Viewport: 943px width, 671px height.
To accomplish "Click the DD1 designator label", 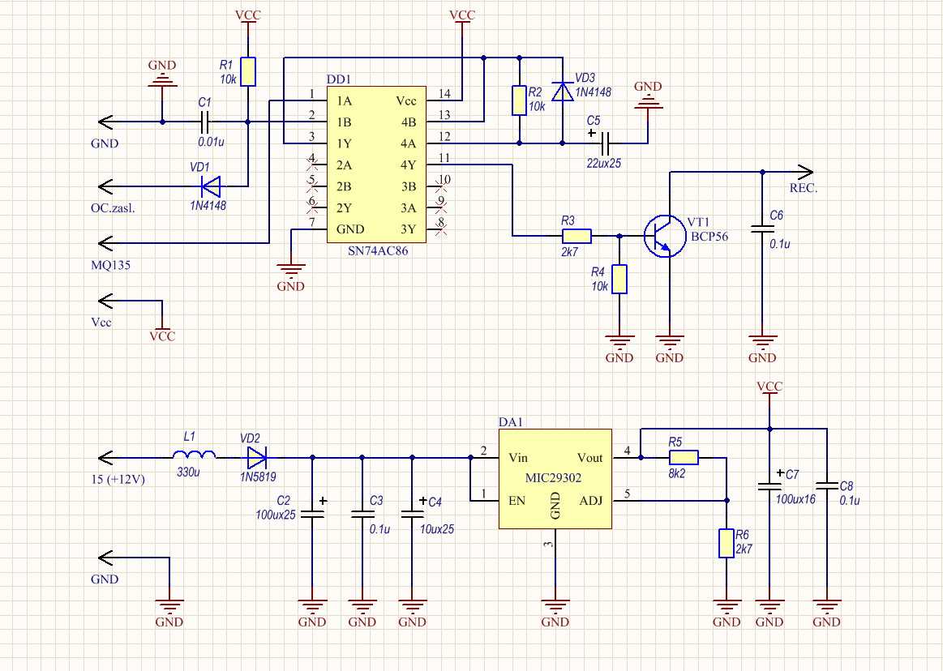I will click(x=339, y=79).
